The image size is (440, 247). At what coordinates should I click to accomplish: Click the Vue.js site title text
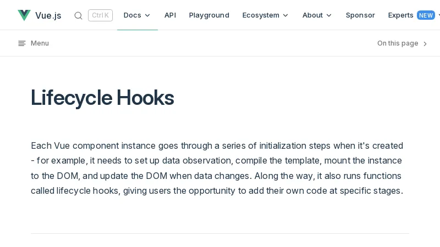(x=48, y=15)
